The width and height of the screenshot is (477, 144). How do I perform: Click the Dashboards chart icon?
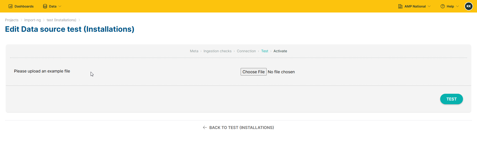tap(11, 6)
